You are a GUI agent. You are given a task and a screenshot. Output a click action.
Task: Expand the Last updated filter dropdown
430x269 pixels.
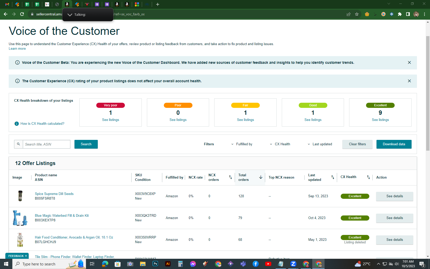320,144
